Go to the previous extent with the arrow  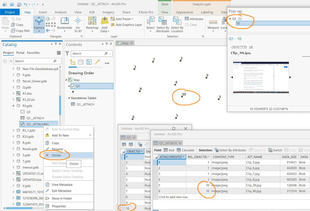click(x=48, y=30)
